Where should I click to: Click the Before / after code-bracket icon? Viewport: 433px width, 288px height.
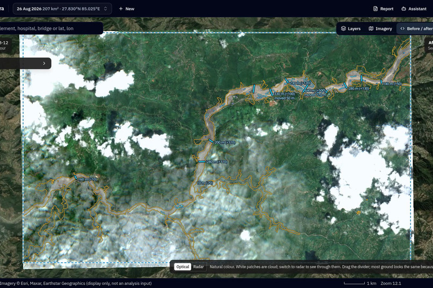402,28
